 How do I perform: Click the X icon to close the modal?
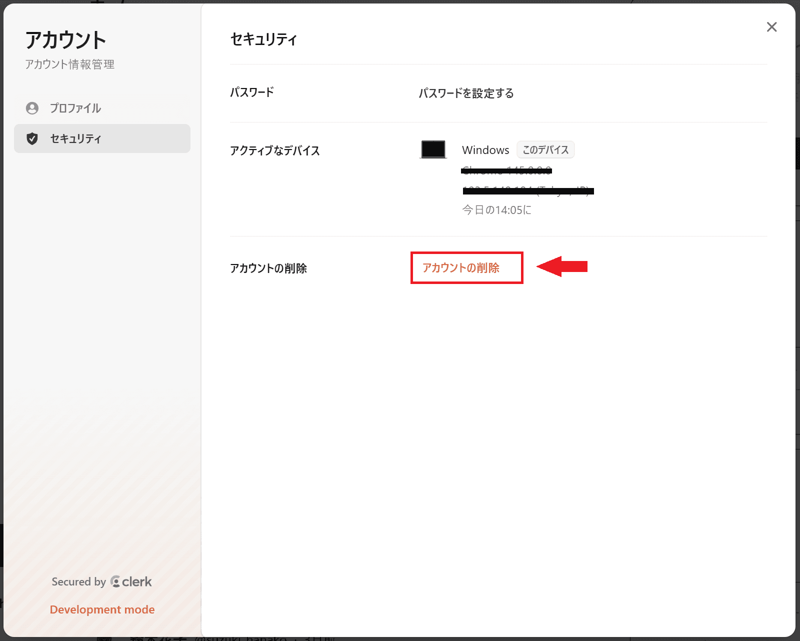[772, 27]
